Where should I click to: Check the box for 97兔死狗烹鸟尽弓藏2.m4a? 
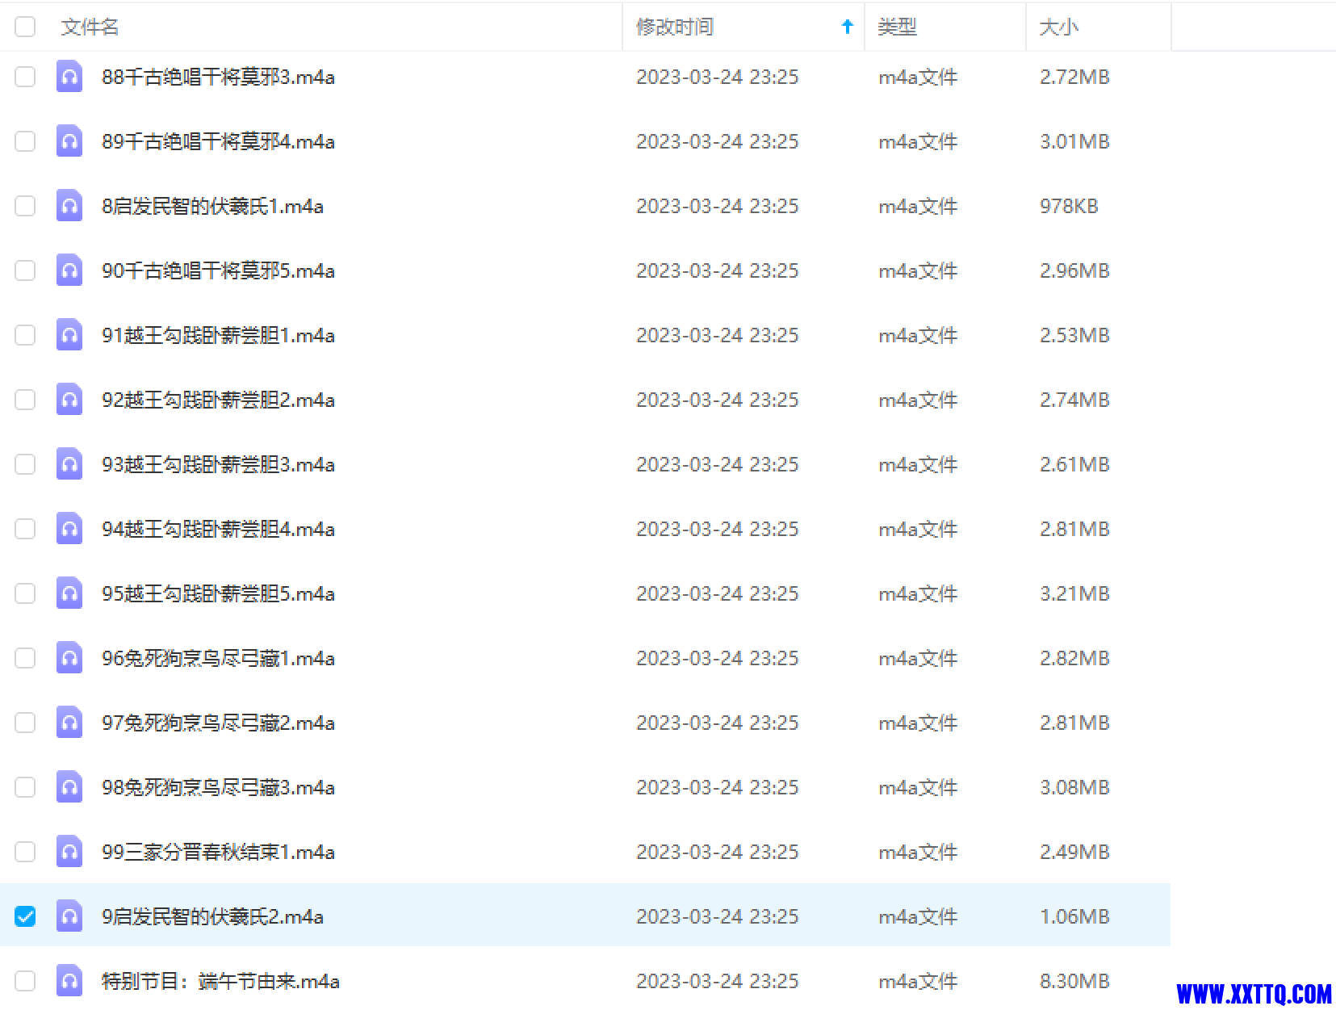25,723
